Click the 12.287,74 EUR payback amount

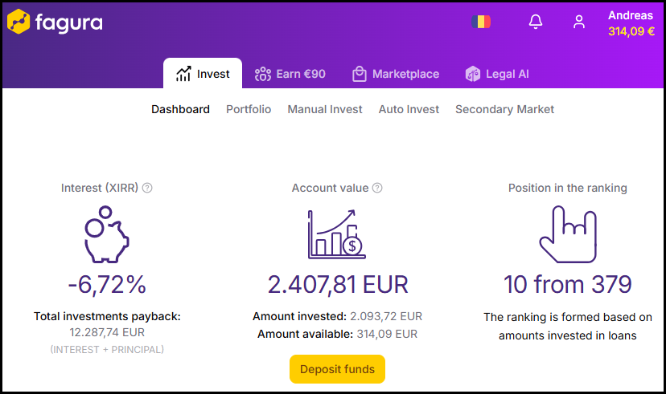[x=107, y=332]
